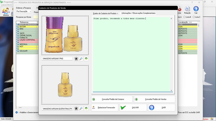Select the ESMALTE row text
This screenshot has width=216, height=121.
tap(23, 38)
